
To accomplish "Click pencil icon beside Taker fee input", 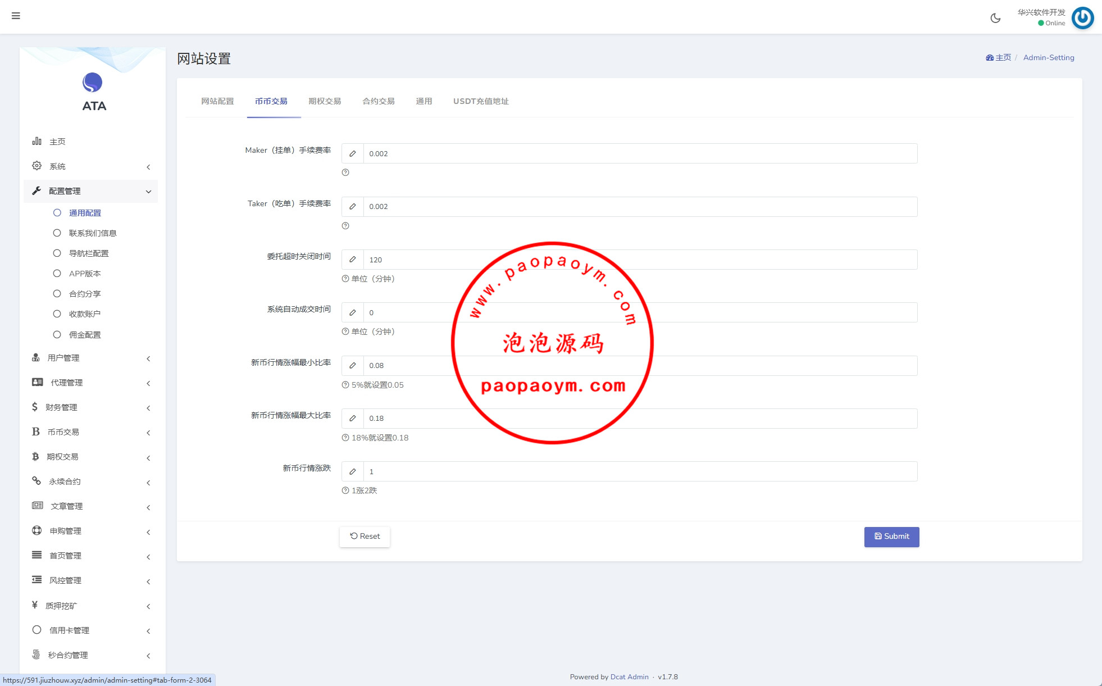I will 353,207.
